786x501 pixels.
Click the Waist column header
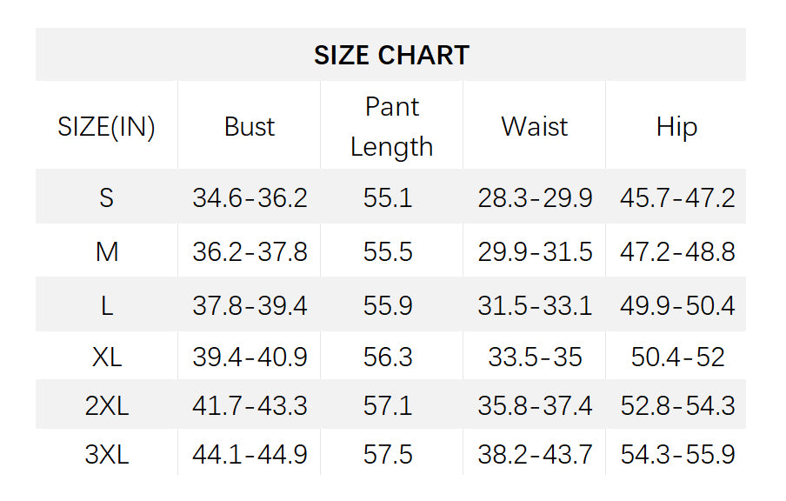tap(534, 127)
